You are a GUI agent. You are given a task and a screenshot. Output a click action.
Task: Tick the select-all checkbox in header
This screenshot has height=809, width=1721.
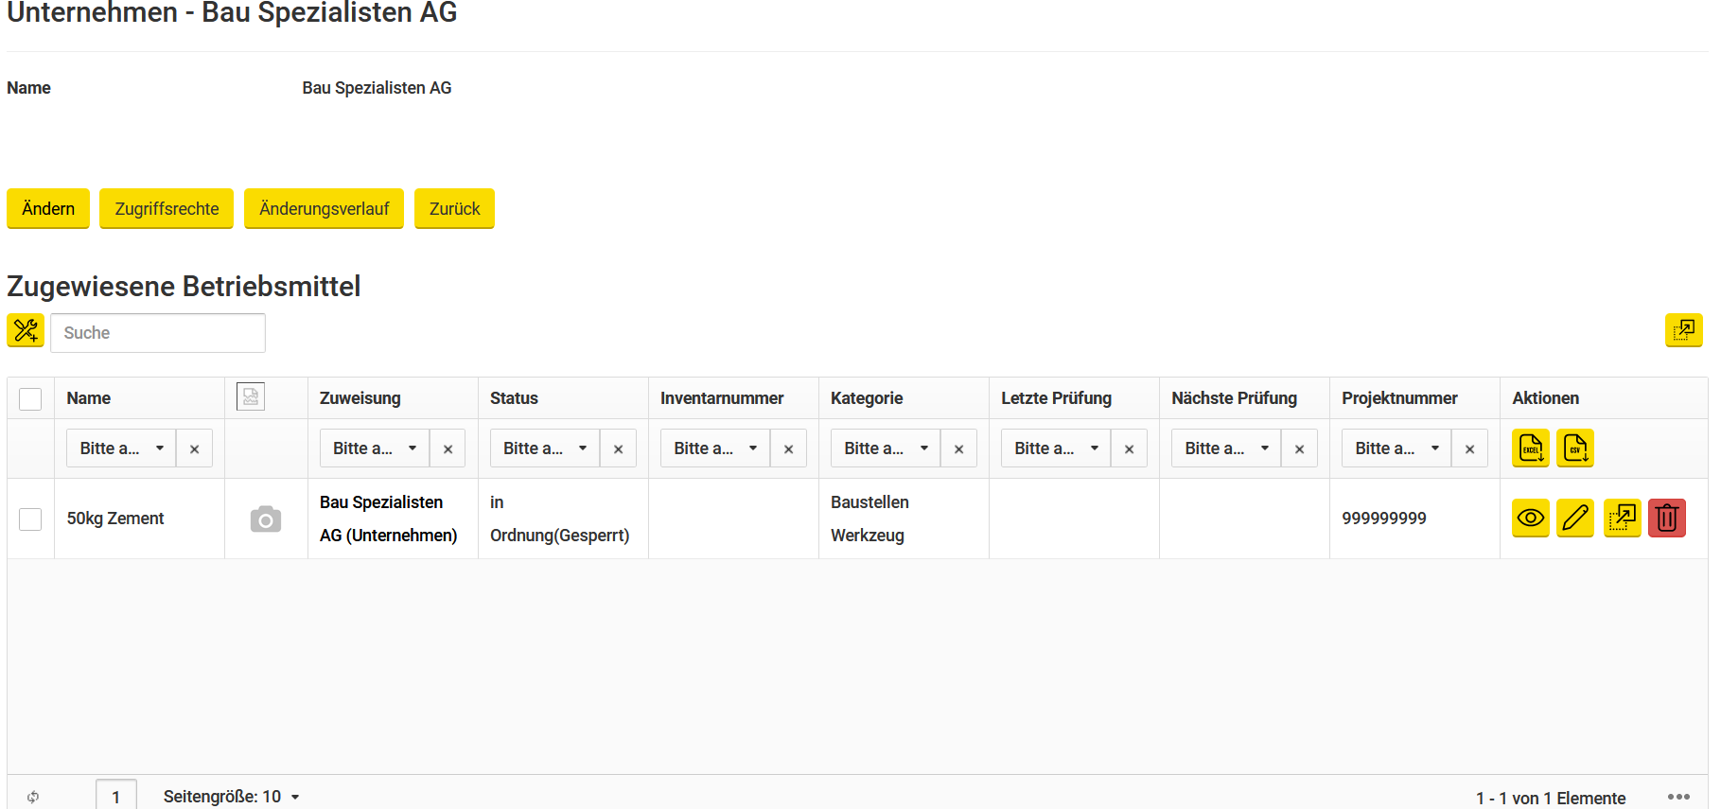click(x=30, y=398)
